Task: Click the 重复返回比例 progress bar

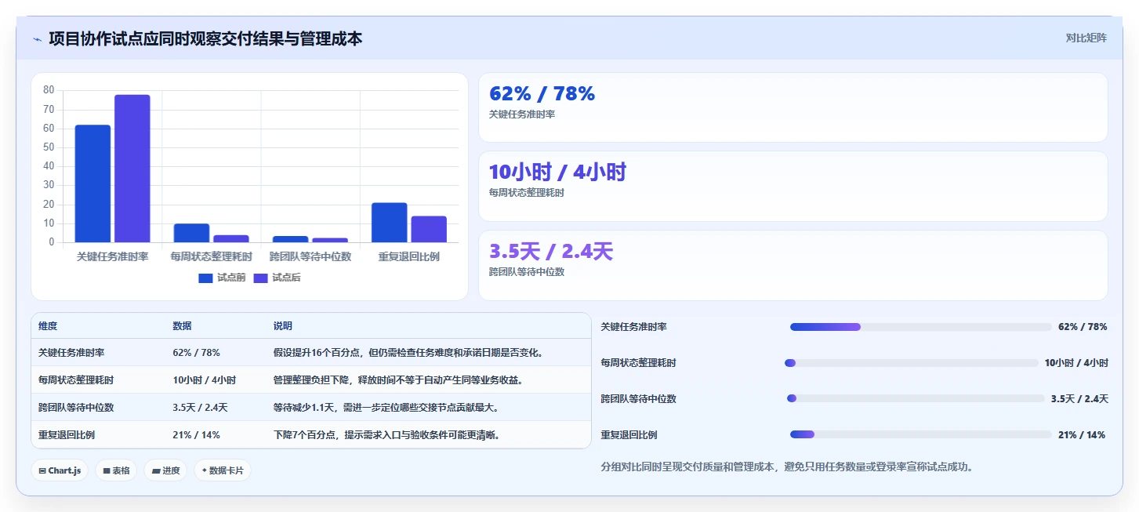Action: 920,434
